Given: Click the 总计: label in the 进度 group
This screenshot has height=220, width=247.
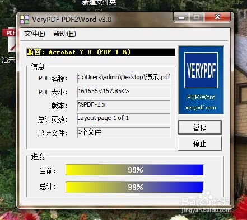Looking at the screenshot, I should 48,186.
